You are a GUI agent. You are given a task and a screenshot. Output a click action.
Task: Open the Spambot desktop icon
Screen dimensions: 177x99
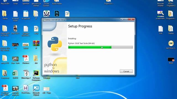click(x=26, y=2)
